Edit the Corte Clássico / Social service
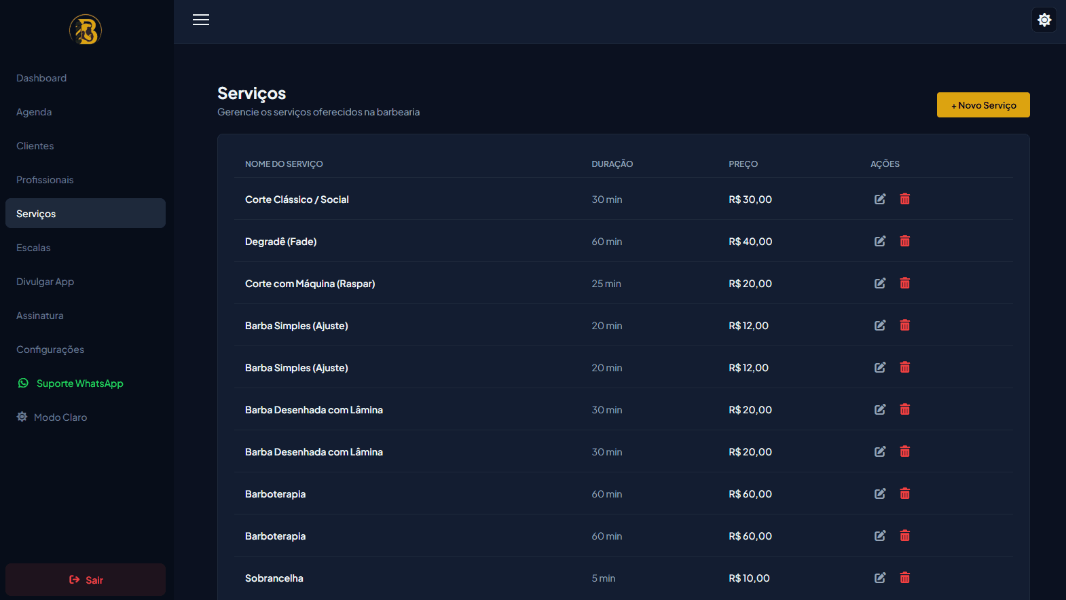The image size is (1066, 600). (880, 199)
